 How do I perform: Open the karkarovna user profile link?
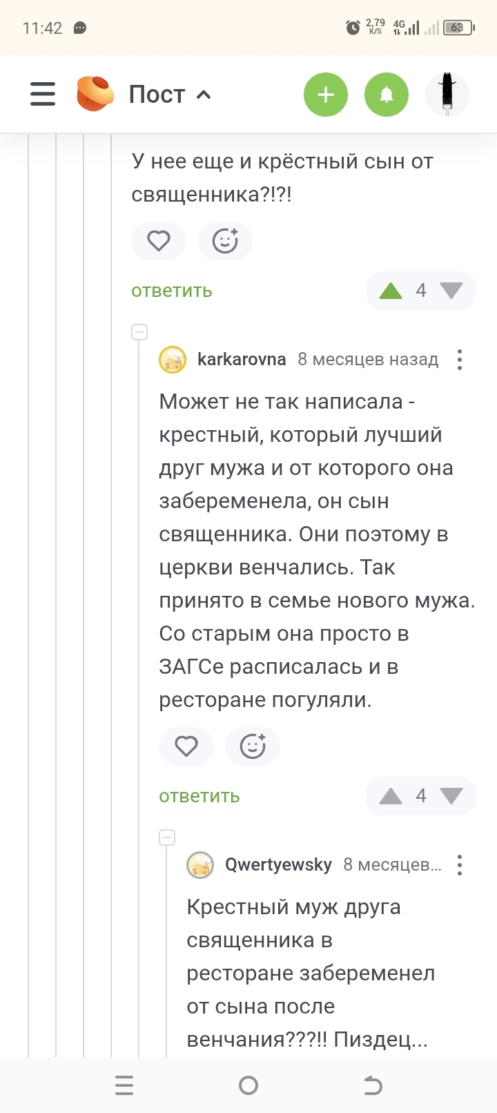coord(242,360)
